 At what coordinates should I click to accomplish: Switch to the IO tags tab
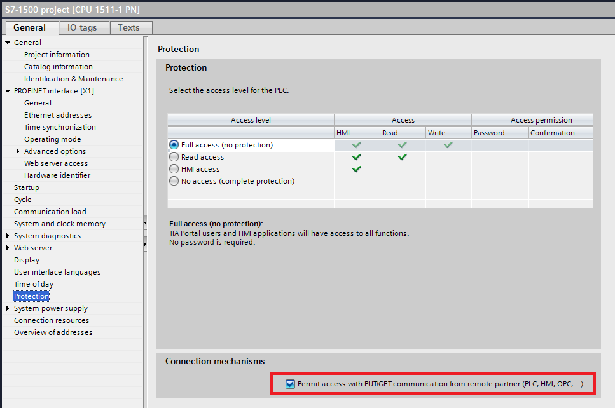[x=82, y=27]
